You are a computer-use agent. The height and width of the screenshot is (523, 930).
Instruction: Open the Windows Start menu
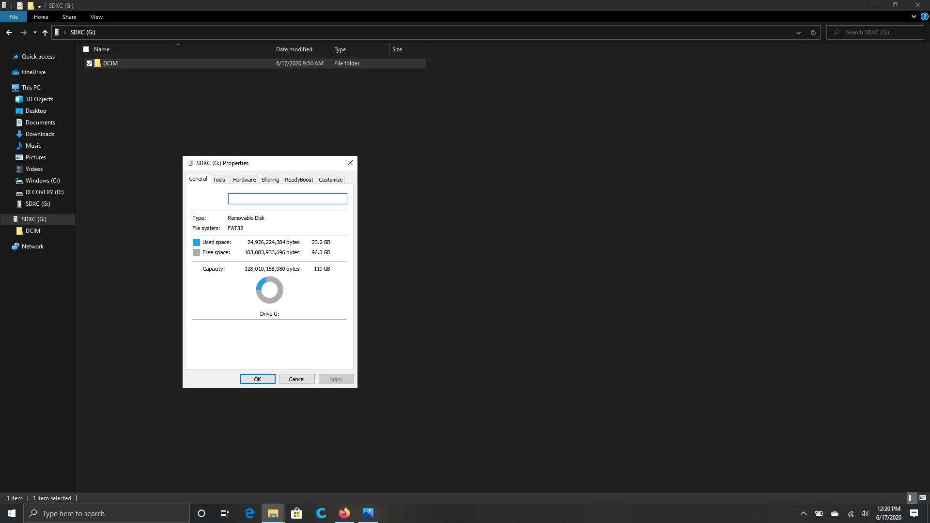tap(12, 513)
